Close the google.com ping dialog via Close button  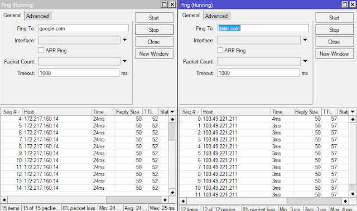154,42
